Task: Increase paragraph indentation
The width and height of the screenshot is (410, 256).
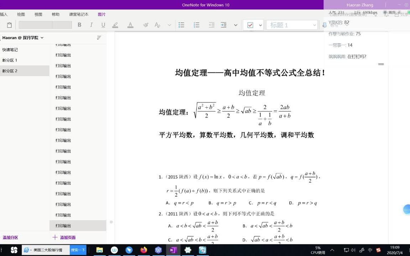Action: pyautogui.click(x=224, y=25)
